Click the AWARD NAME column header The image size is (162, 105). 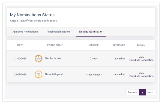click(x=55, y=45)
